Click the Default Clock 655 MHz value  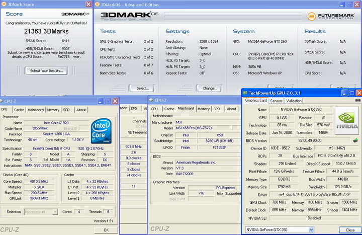(x=279, y=210)
